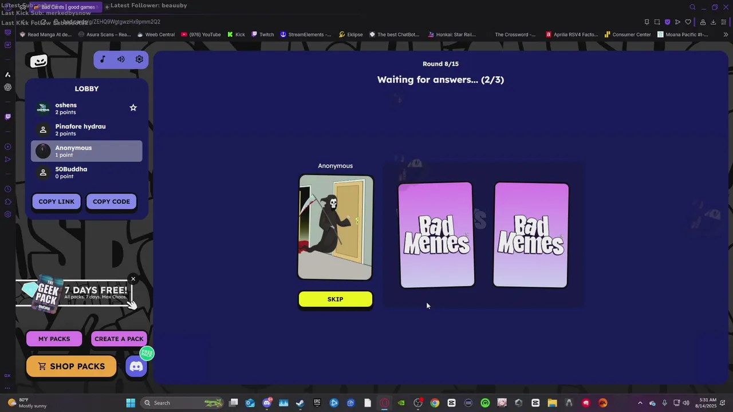
Task: Open Aprilia RSV4 Factory bookmark
Action: point(572,34)
